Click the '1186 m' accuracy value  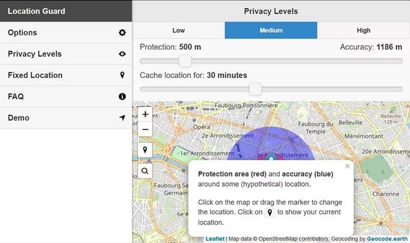coord(389,47)
